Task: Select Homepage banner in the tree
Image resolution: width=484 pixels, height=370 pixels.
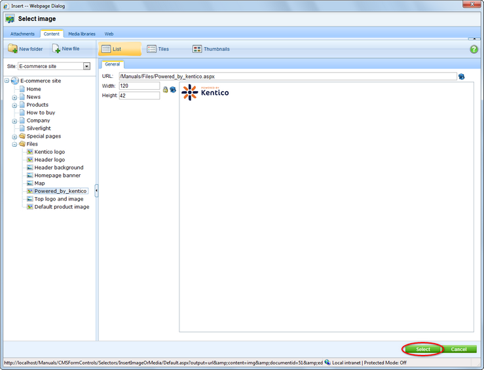Action: (x=58, y=176)
